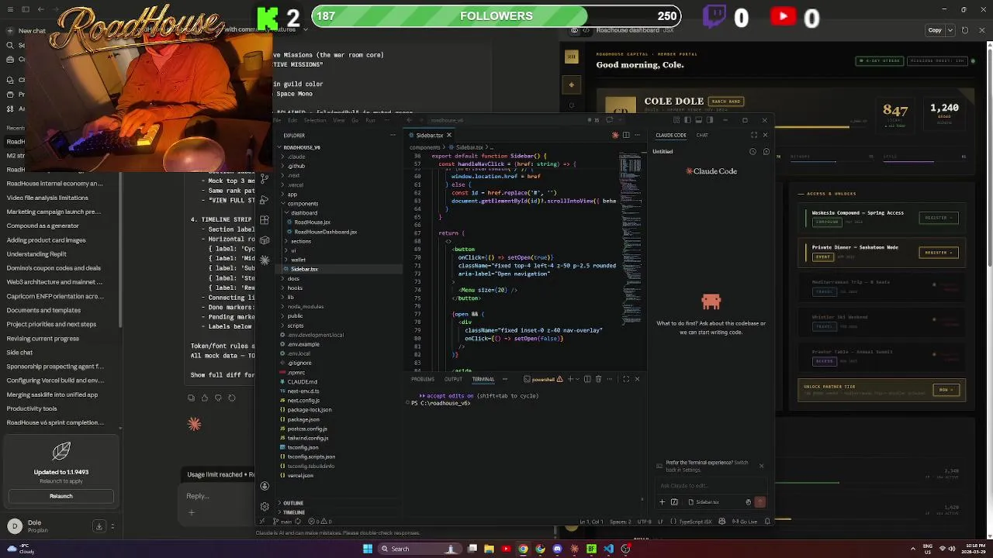Select the CLAUDE CODE panel tab
Screen dimensions: 993x558
click(671, 135)
